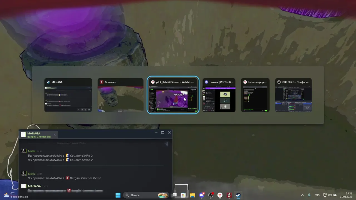Screen dimensions: 356x200
Task: Open the weather widget showing 0°C
Action: click(16, 195)
